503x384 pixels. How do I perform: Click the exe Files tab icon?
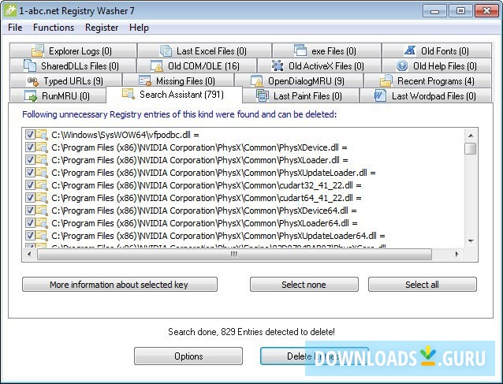(x=300, y=50)
